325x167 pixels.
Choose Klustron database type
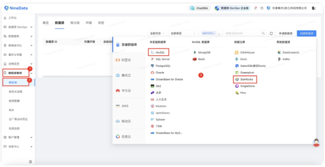click(158, 106)
